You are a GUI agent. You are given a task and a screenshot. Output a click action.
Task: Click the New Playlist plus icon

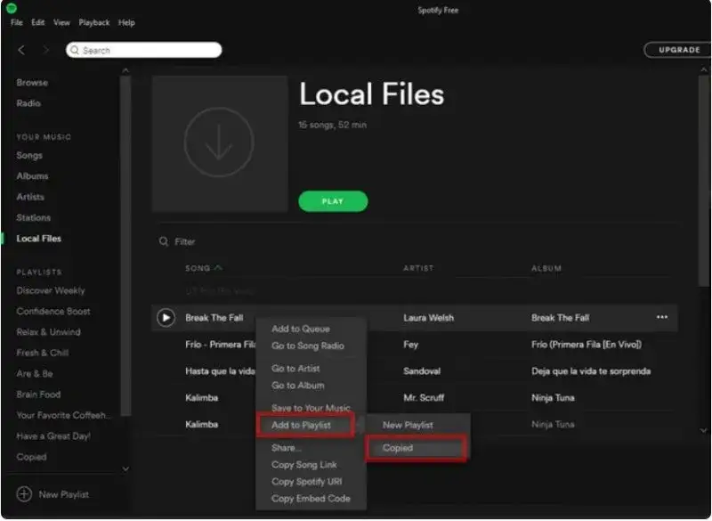point(25,494)
